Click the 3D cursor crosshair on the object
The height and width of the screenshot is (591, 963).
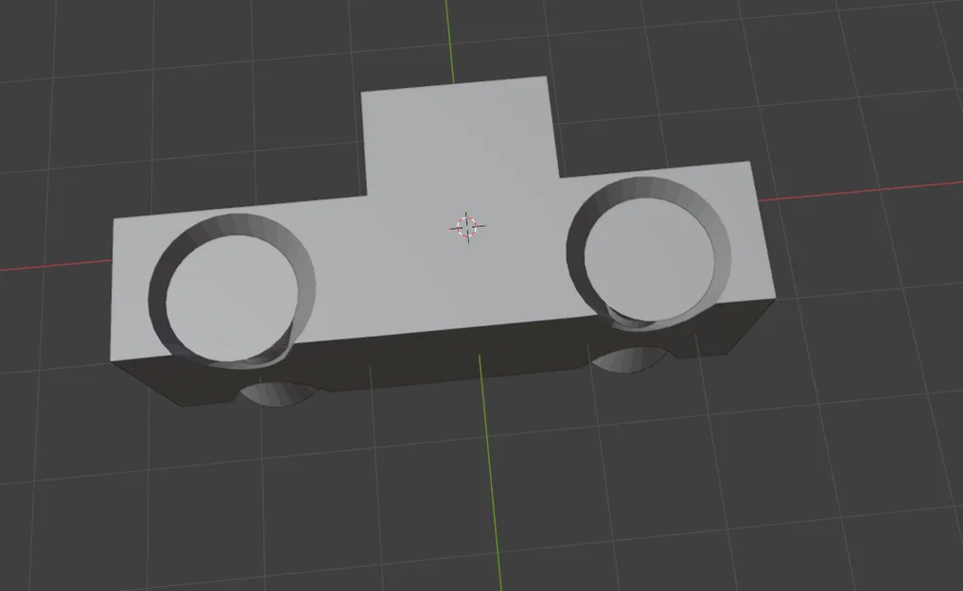point(467,226)
